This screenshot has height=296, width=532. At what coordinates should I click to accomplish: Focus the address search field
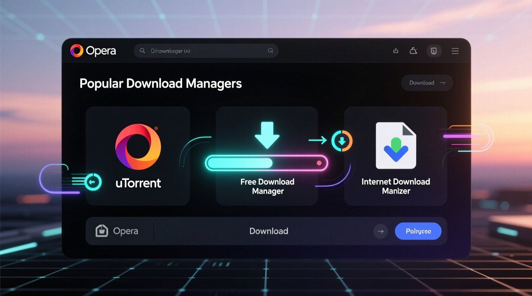click(206, 51)
